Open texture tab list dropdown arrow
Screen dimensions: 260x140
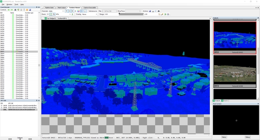[x=210, y=19]
